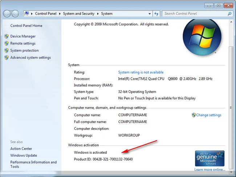
Task: Click the Forward navigation arrow button
Action: [x=15, y=14]
